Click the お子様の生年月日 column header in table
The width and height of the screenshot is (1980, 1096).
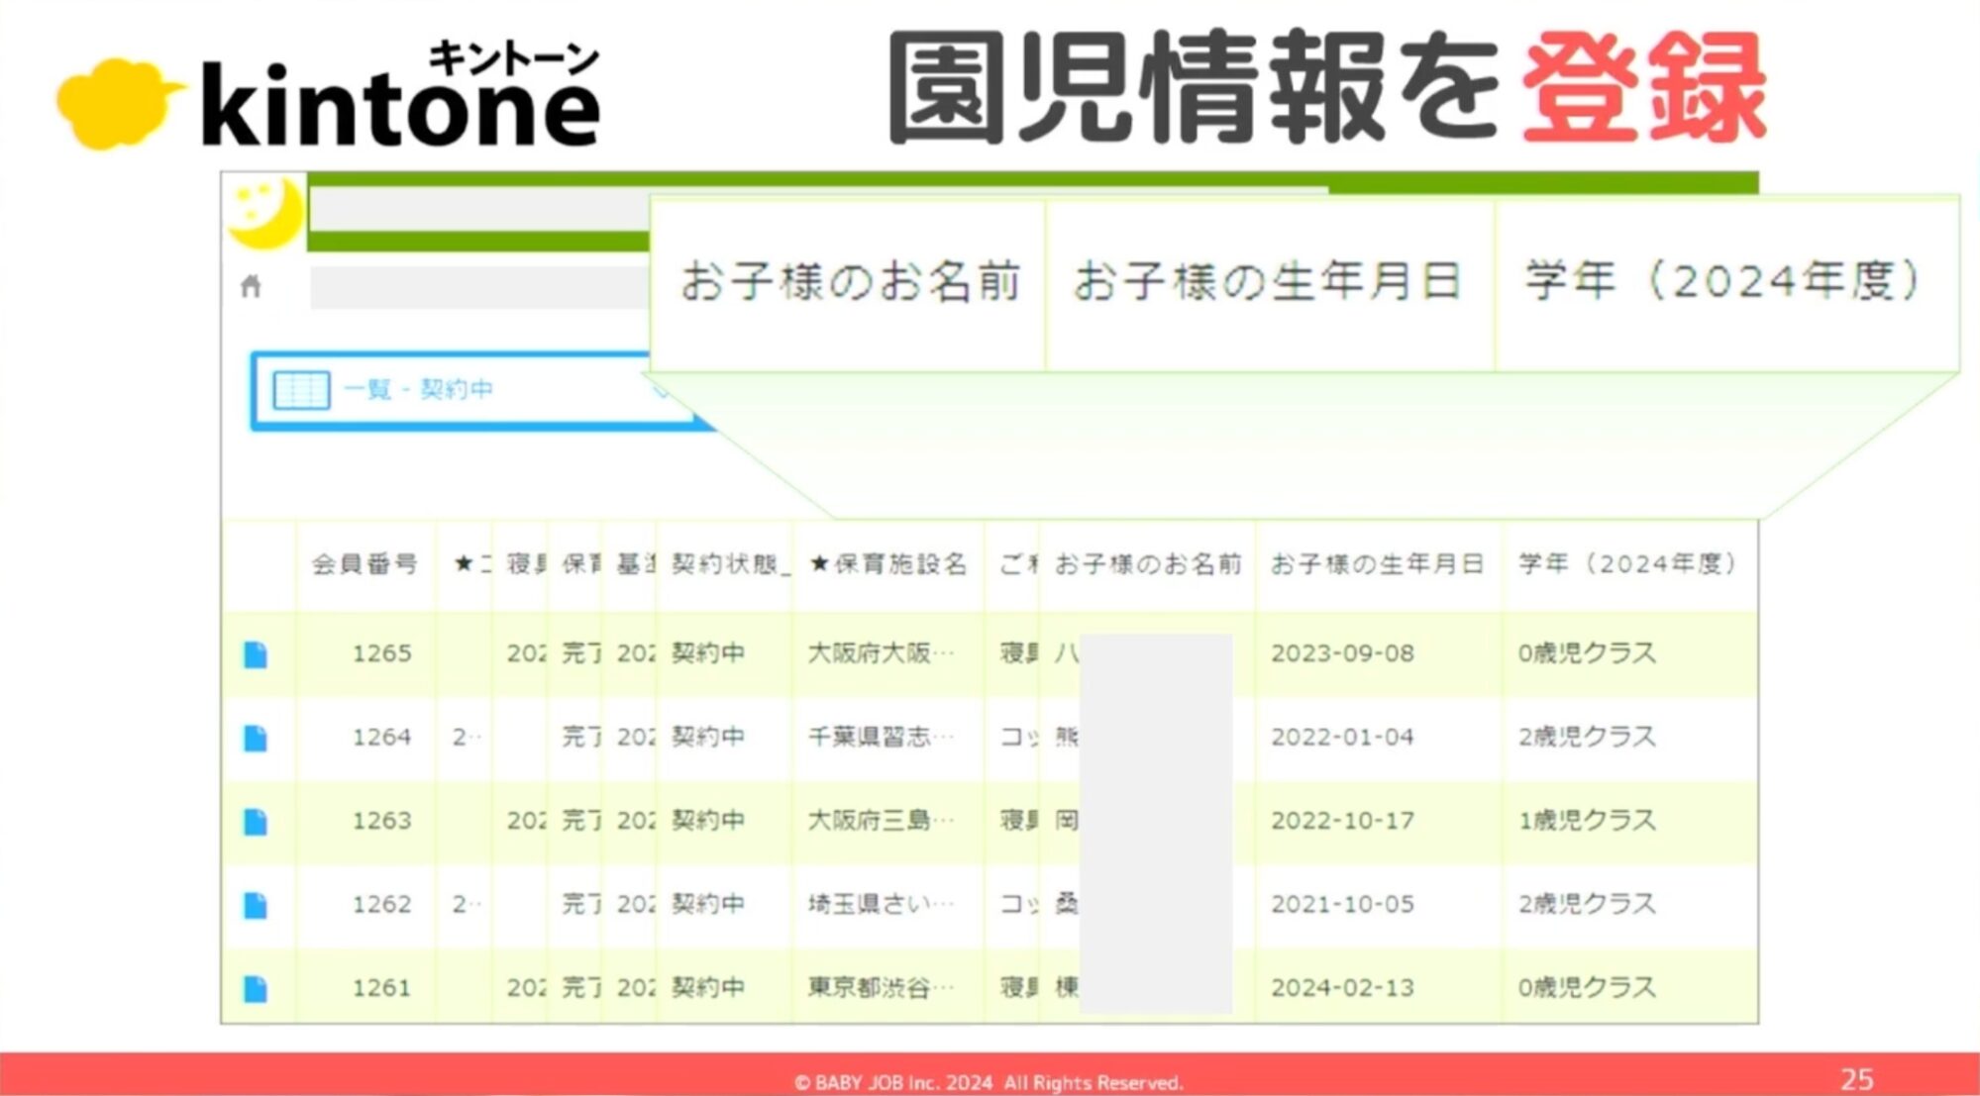click(x=1377, y=564)
